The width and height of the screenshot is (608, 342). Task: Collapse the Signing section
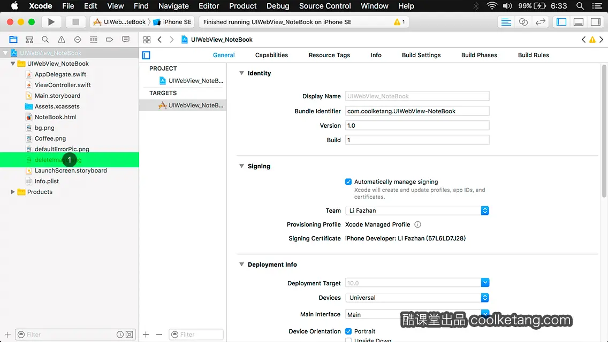coord(241,166)
